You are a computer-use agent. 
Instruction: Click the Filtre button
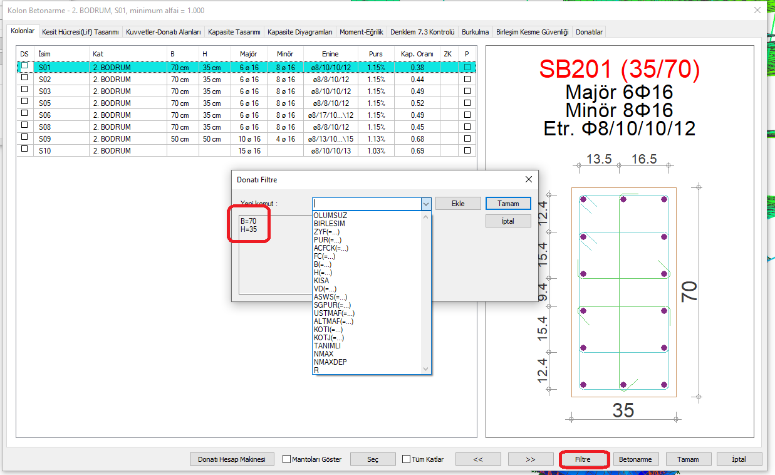click(583, 459)
